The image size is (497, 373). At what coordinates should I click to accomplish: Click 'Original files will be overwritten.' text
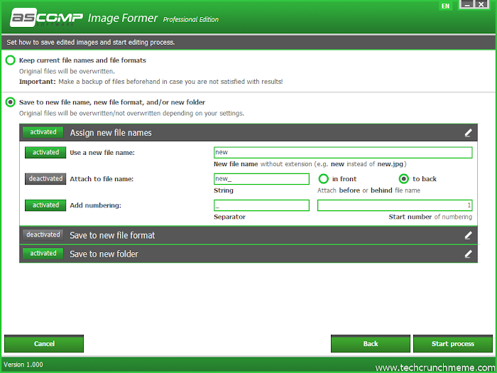(x=67, y=71)
